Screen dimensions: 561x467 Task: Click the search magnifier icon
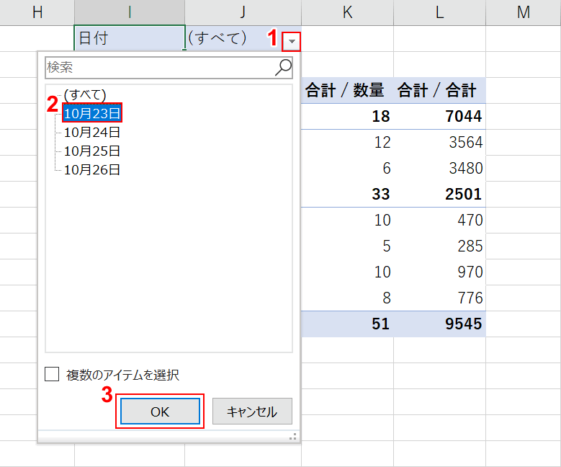[284, 68]
